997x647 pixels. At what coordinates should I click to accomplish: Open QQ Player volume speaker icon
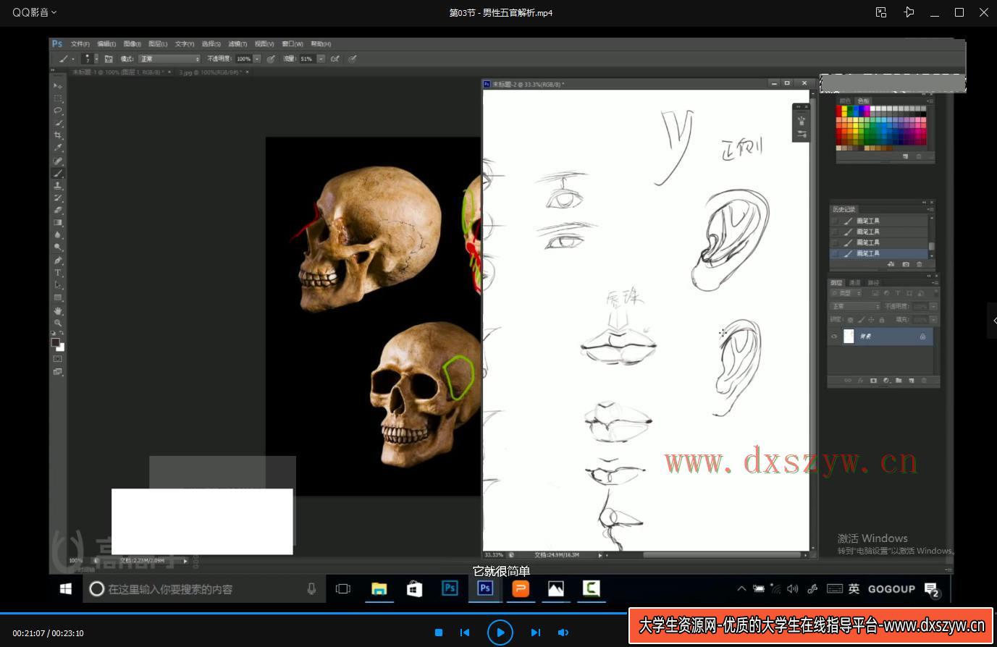pos(563,633)
